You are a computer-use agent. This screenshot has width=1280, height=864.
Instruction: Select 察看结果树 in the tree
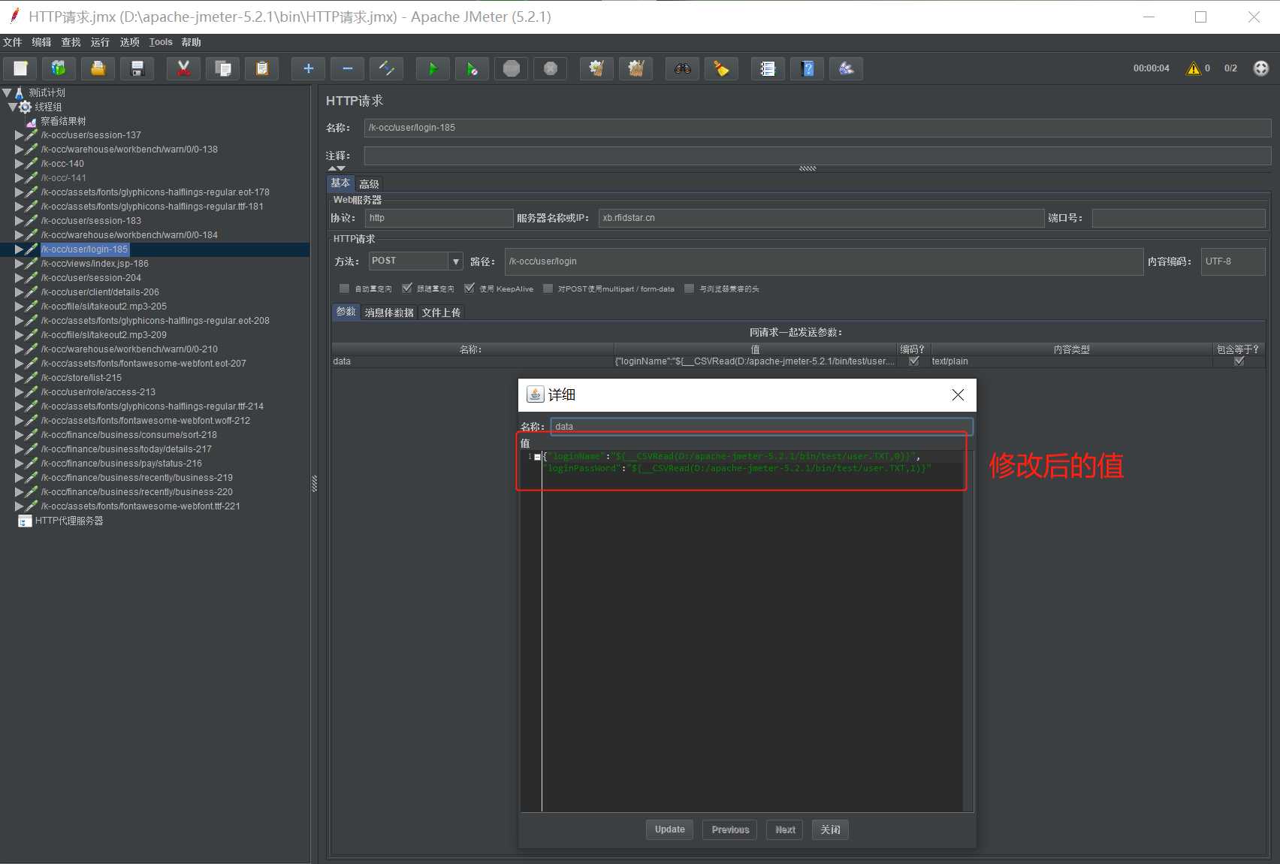click(63, 121)
